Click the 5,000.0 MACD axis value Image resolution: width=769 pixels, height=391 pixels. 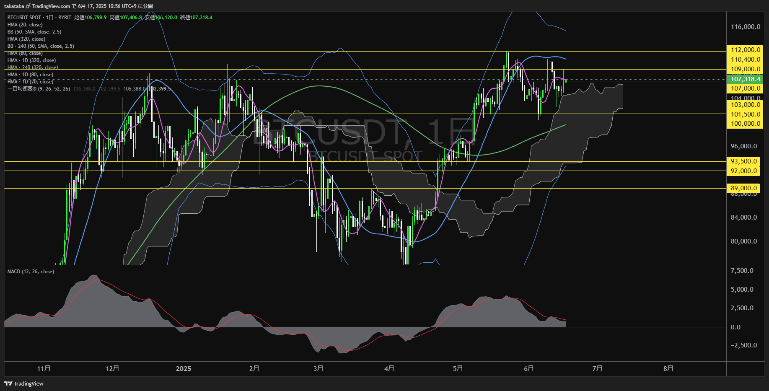pyautogui.click(x=742, y=290)
